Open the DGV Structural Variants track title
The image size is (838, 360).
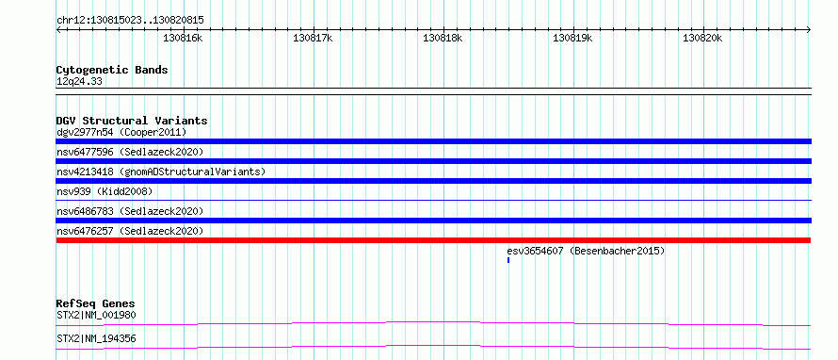coord(132,121)
